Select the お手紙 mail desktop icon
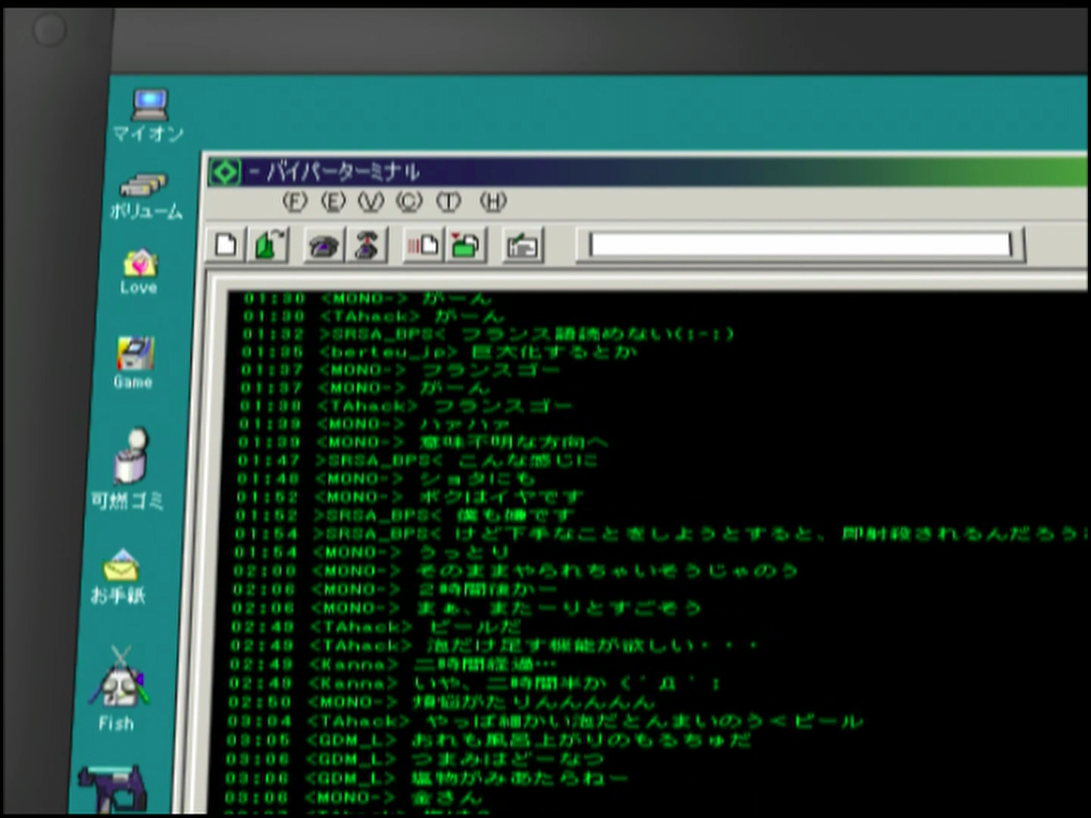The width and height of the screenshot is (1091, 818). coord(121,566)
